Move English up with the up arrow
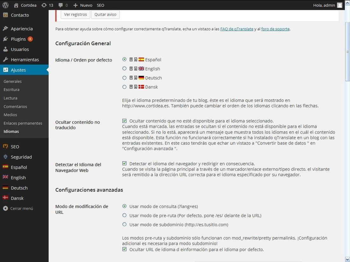The image size is (350, 262). click(131, 69)
